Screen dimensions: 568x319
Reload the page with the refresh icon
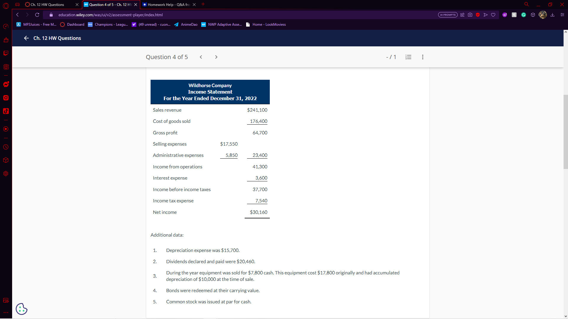37,15
